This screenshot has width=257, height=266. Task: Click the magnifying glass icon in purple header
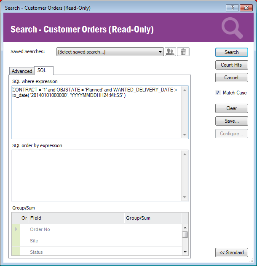[x=232, y=29]
